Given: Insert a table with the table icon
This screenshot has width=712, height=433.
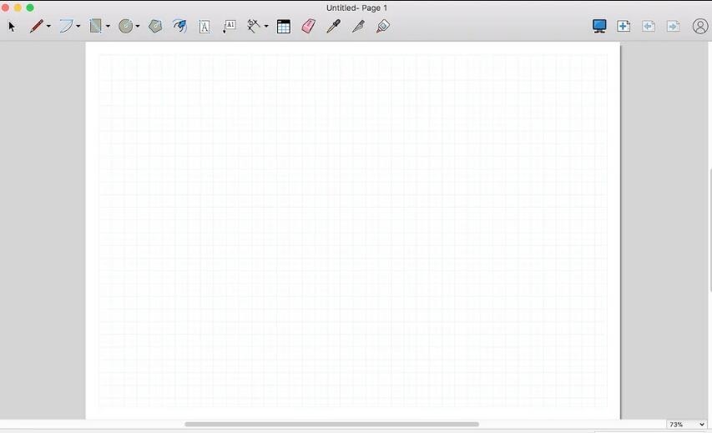Looking at the screenshot, I should click(283, 27).
